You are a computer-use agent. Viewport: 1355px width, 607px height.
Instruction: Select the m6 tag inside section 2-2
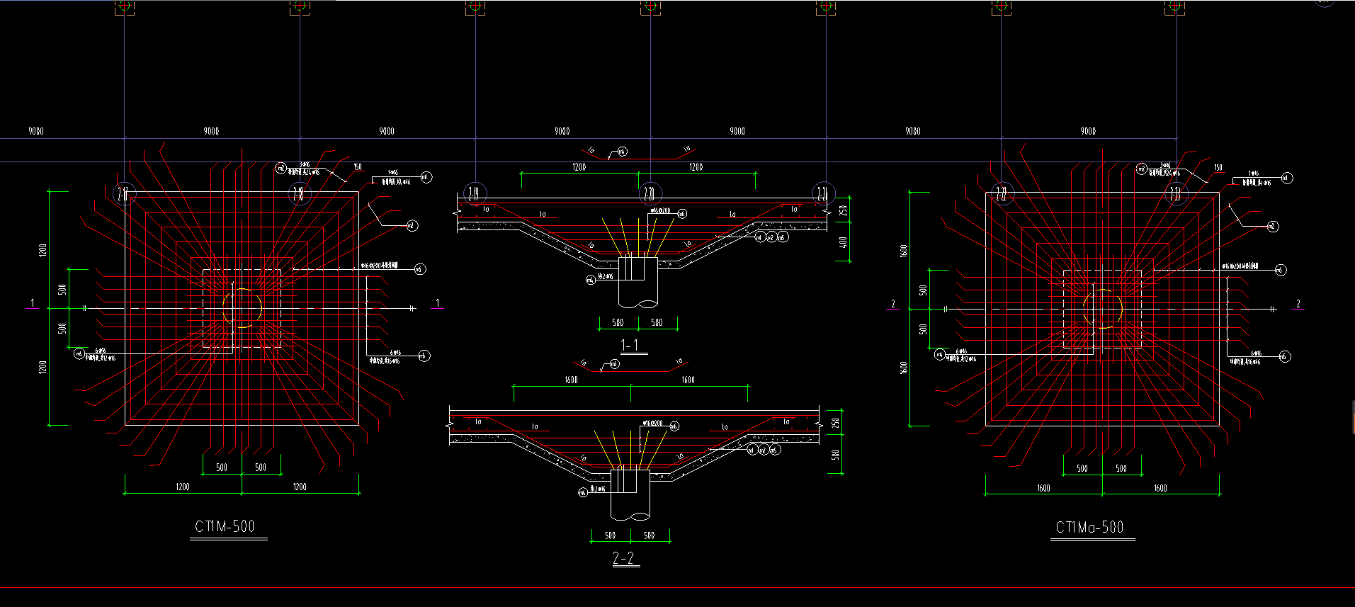coord(674,426)
